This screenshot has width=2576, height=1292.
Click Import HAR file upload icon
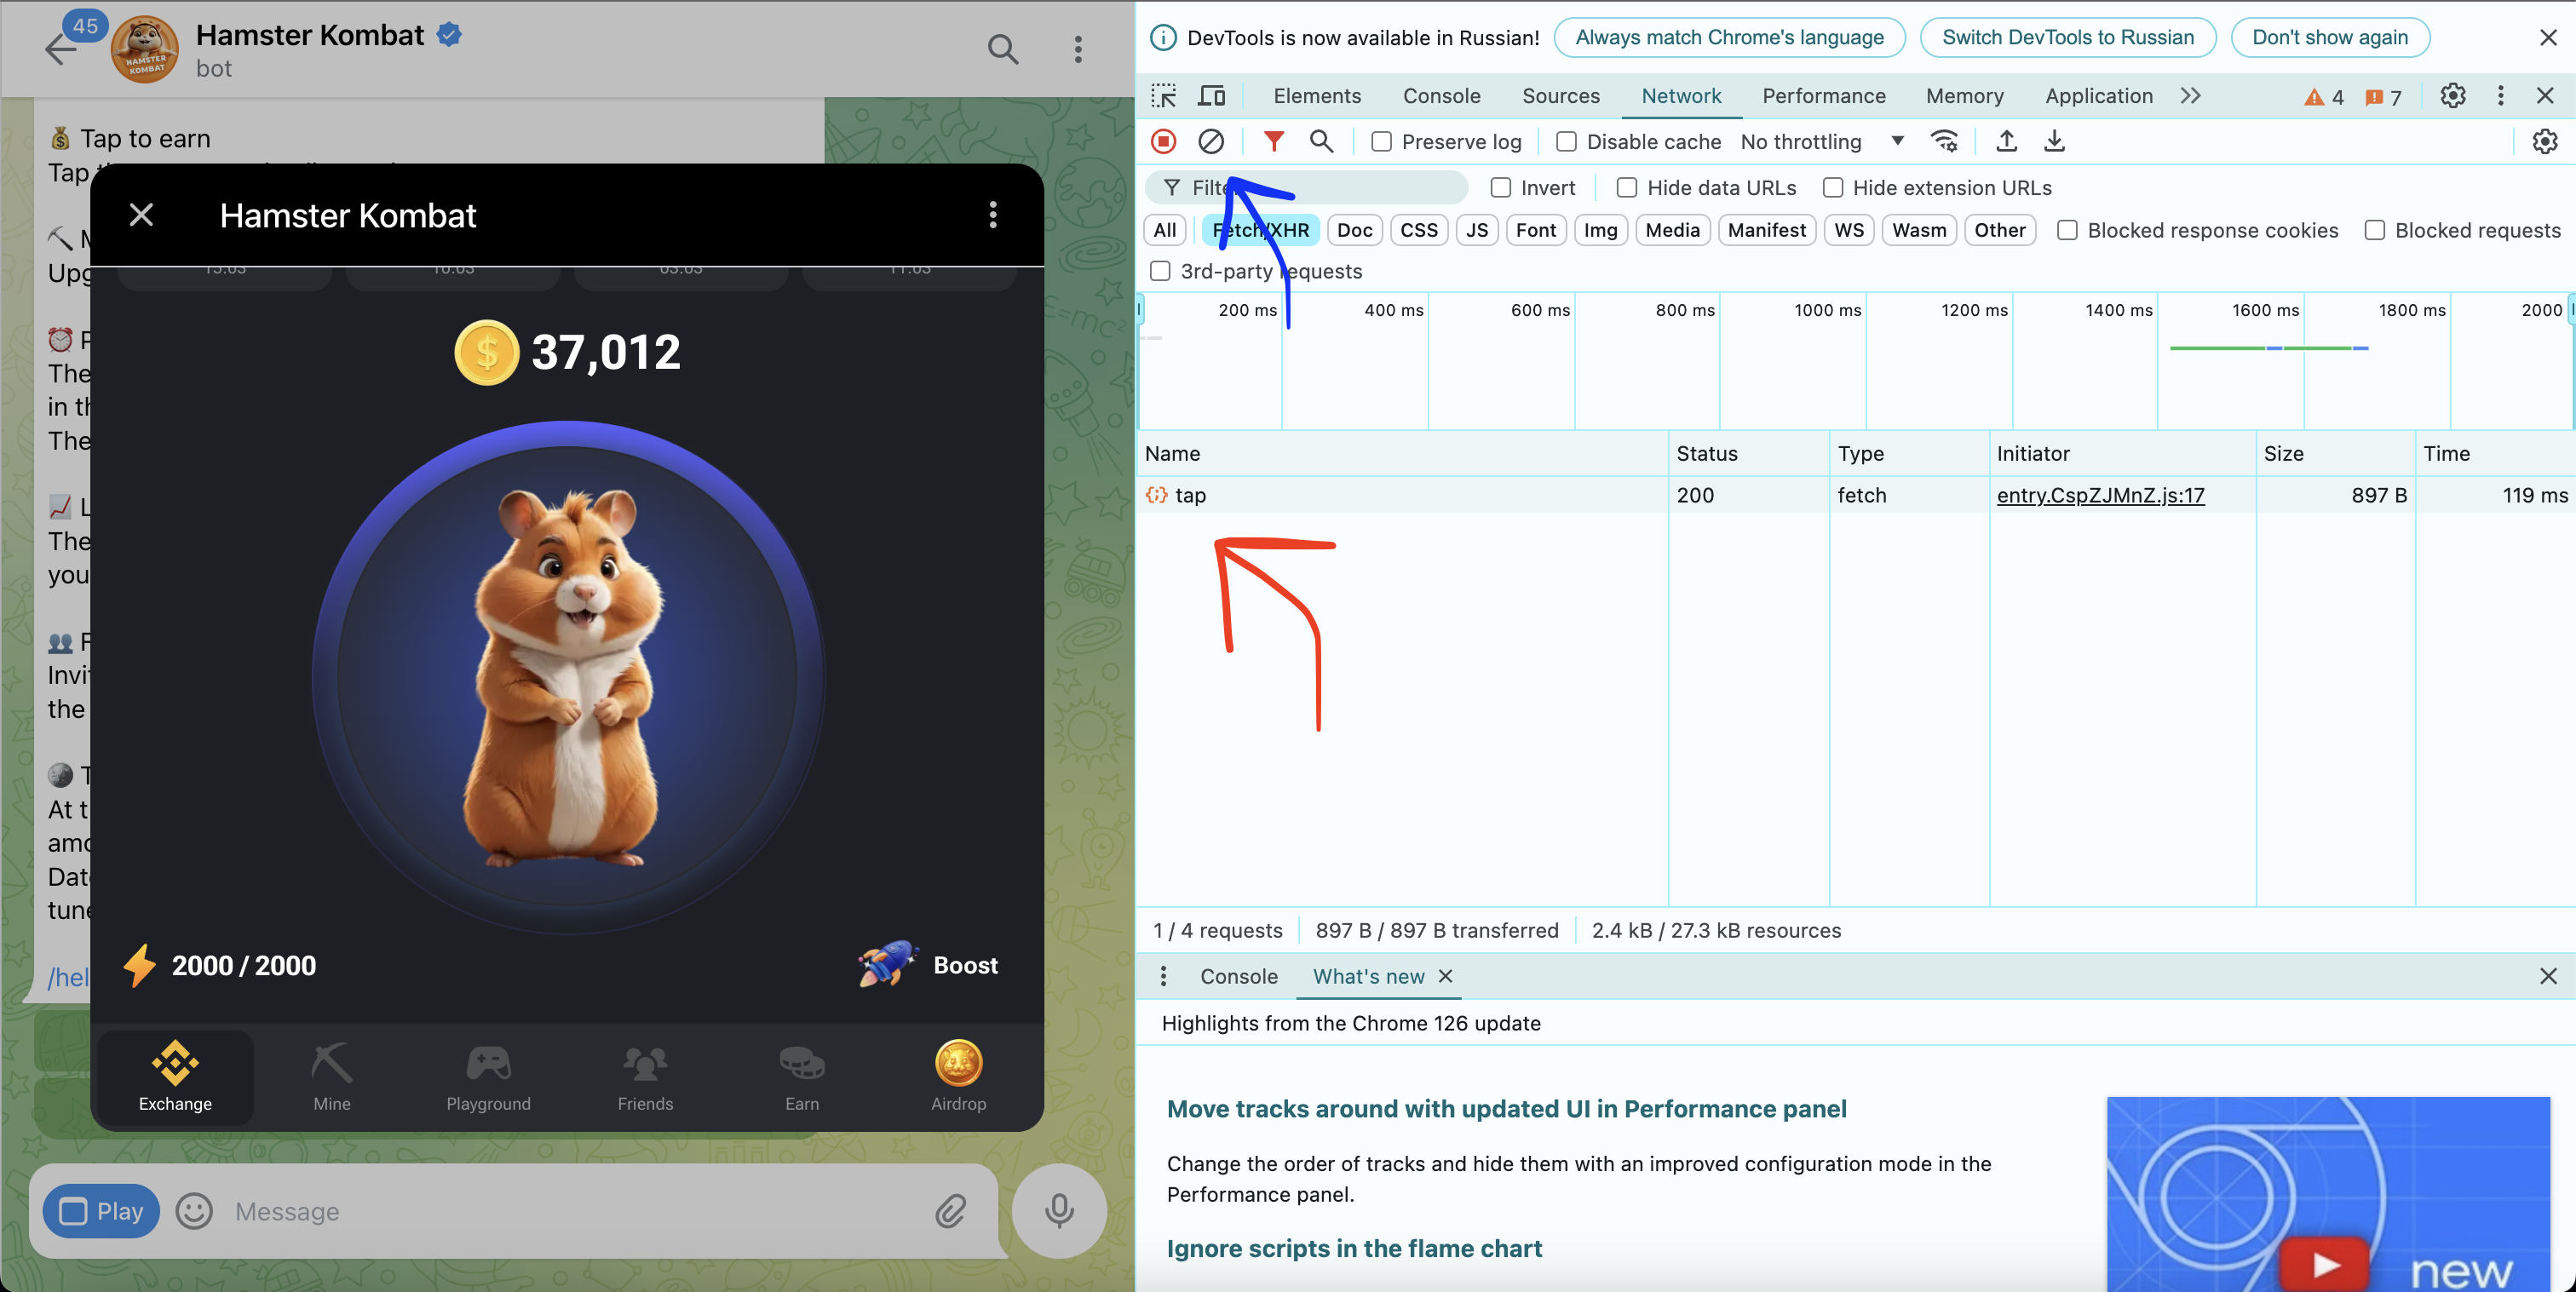pos(2006,141)
